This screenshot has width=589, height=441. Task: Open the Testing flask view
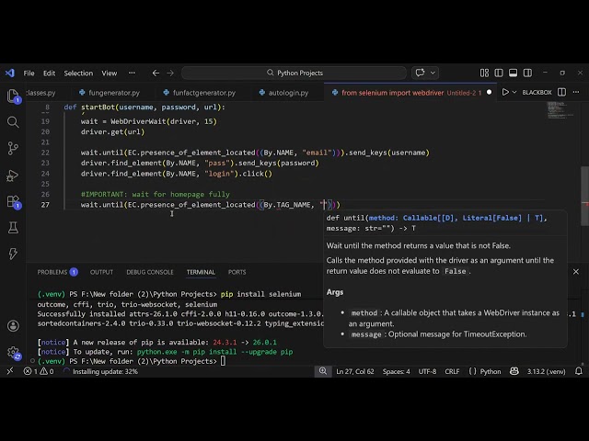[13, 227]
